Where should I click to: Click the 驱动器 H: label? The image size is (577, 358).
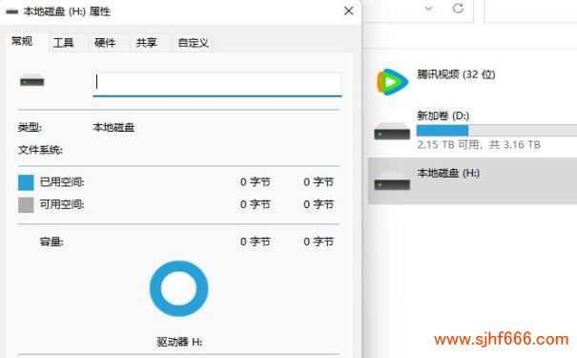point(179,342)
